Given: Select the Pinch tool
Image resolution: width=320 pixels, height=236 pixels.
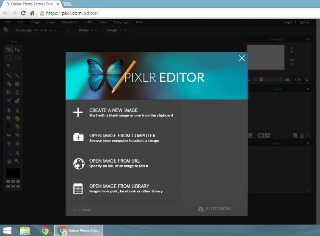Looking at the screenshot, I should pyautogui.click(x=17, y=143).
